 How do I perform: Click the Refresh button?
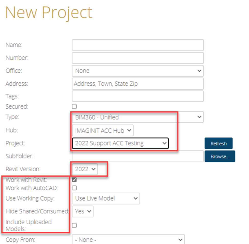tap(218, 144)
